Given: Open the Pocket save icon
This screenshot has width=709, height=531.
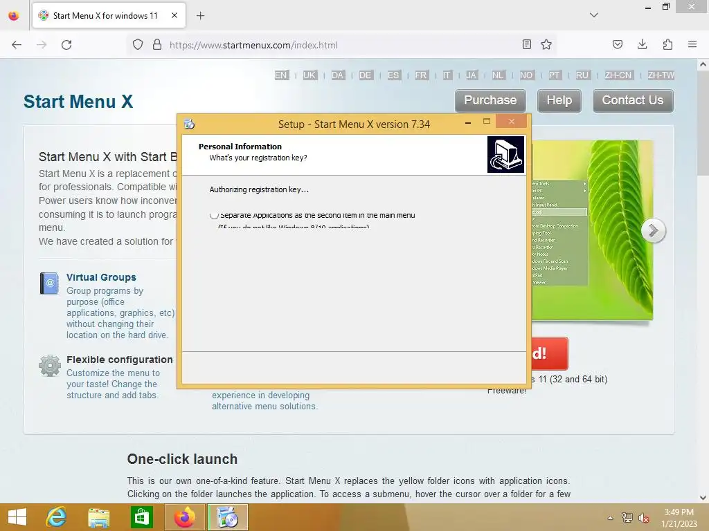Looking at the screenshot, I should 617,44.
